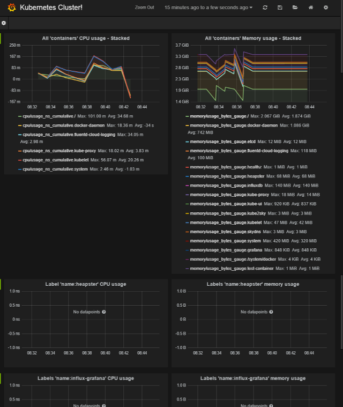Viewport: 343px width, 407px height.
Task: Toggle the memory etcd legend series
Action: tap(222, 142)
